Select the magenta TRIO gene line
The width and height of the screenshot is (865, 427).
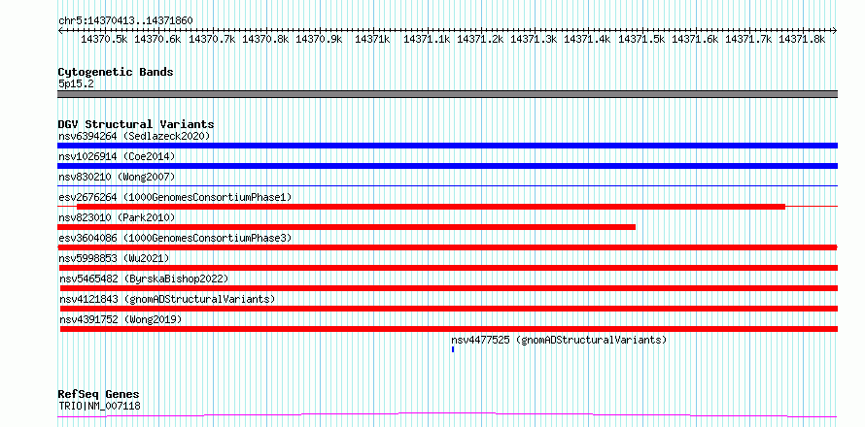pos(447,415)
